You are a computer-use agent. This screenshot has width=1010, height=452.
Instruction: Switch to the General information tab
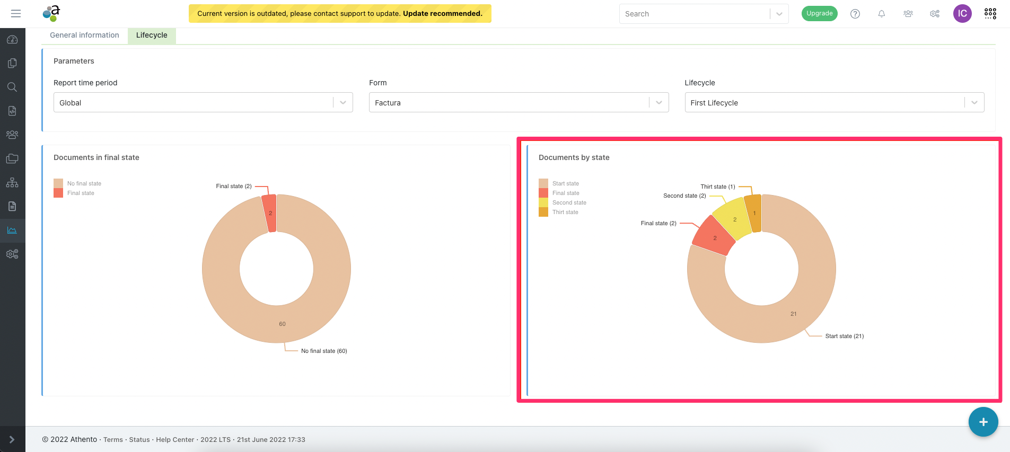pos(84,35)
